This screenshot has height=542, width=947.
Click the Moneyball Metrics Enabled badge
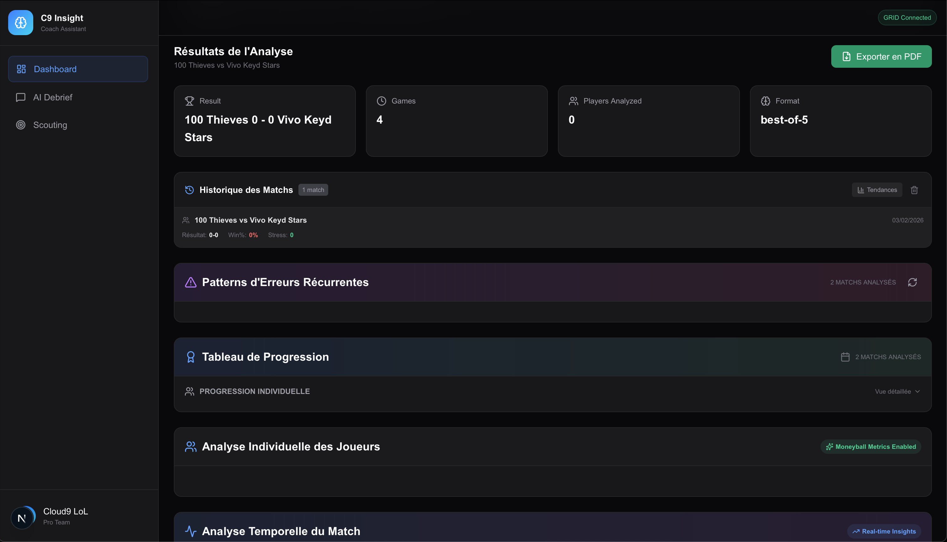871,447
